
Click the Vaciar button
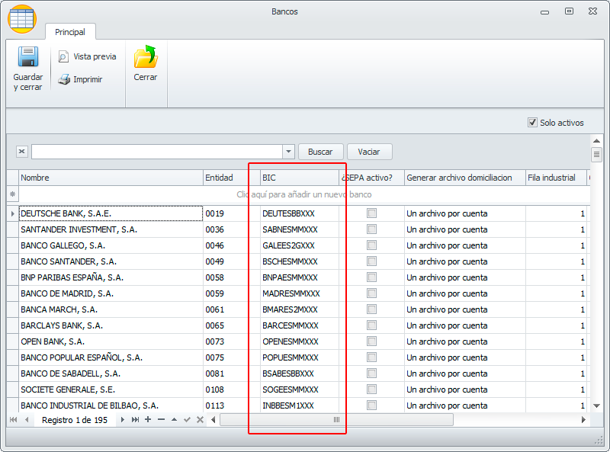(369, 152)
